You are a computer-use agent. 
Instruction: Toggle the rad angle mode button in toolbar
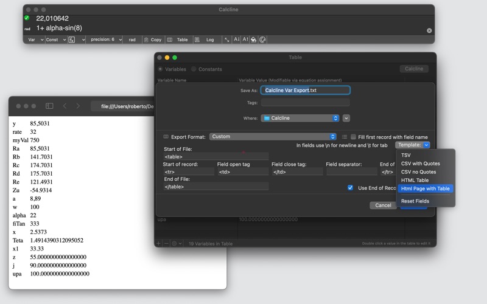pyautogui.click(x=132, y=40)
